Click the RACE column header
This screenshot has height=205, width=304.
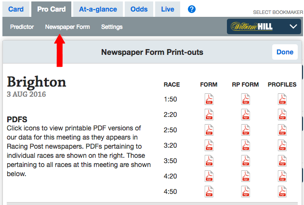tap(172, 84)
